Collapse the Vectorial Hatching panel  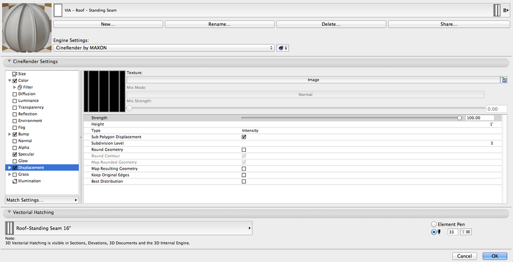[9, 212]
